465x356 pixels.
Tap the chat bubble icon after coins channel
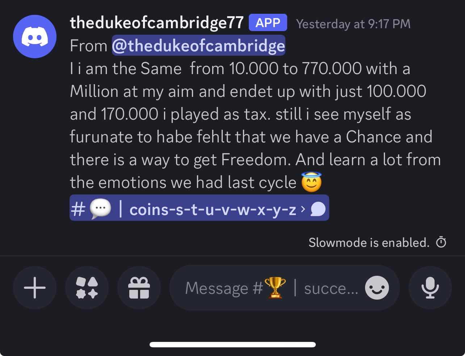click(x=318, y=209)
